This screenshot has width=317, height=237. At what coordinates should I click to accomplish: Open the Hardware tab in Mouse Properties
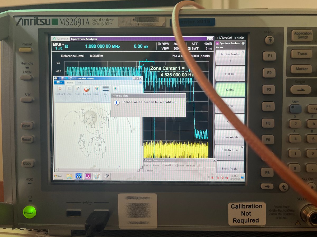pos(190,165)
